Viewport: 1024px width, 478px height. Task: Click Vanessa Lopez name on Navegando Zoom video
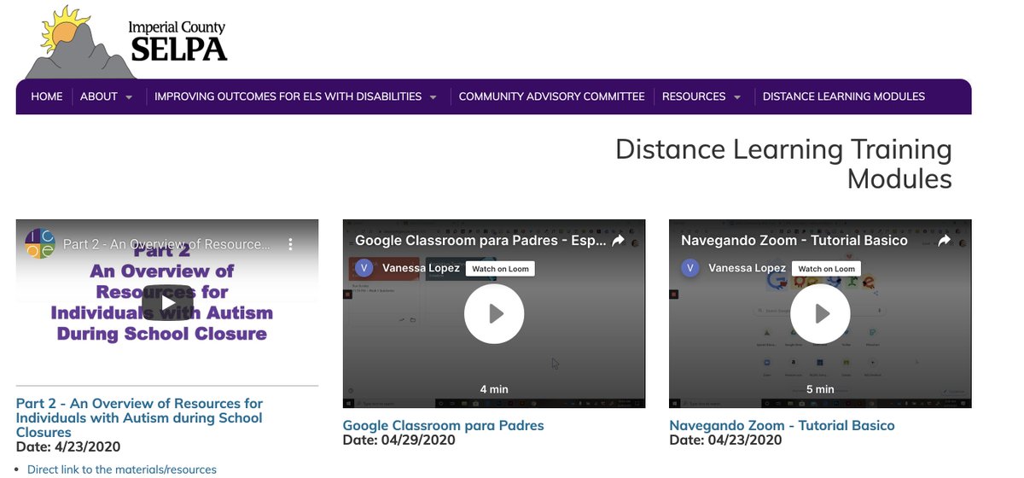[x=747, y=268]
